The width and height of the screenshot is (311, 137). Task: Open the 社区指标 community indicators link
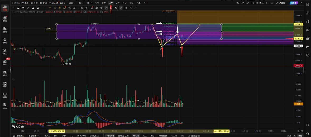coord(194,136)
